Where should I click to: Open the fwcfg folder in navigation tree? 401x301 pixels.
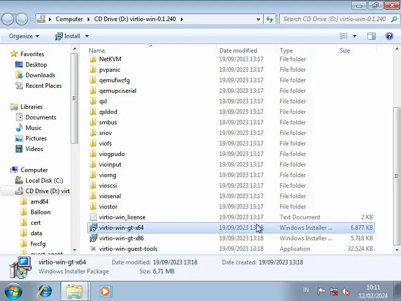[38, 243]
